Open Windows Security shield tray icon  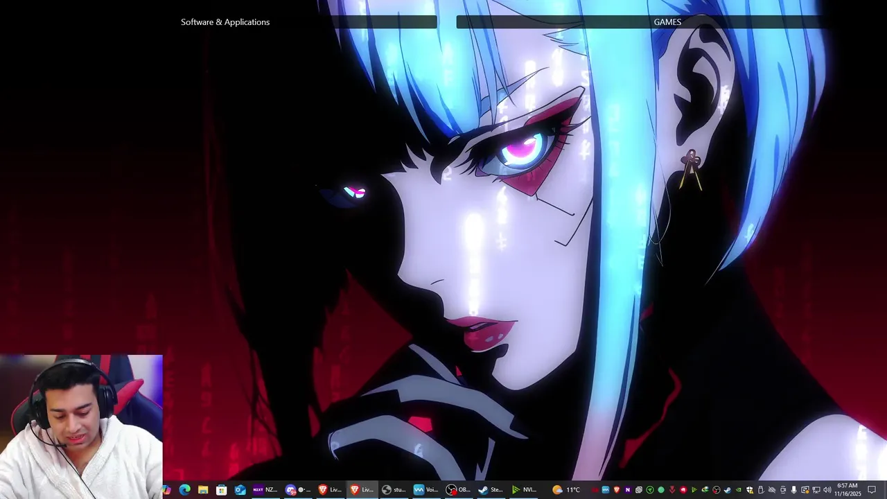[749, 490]
